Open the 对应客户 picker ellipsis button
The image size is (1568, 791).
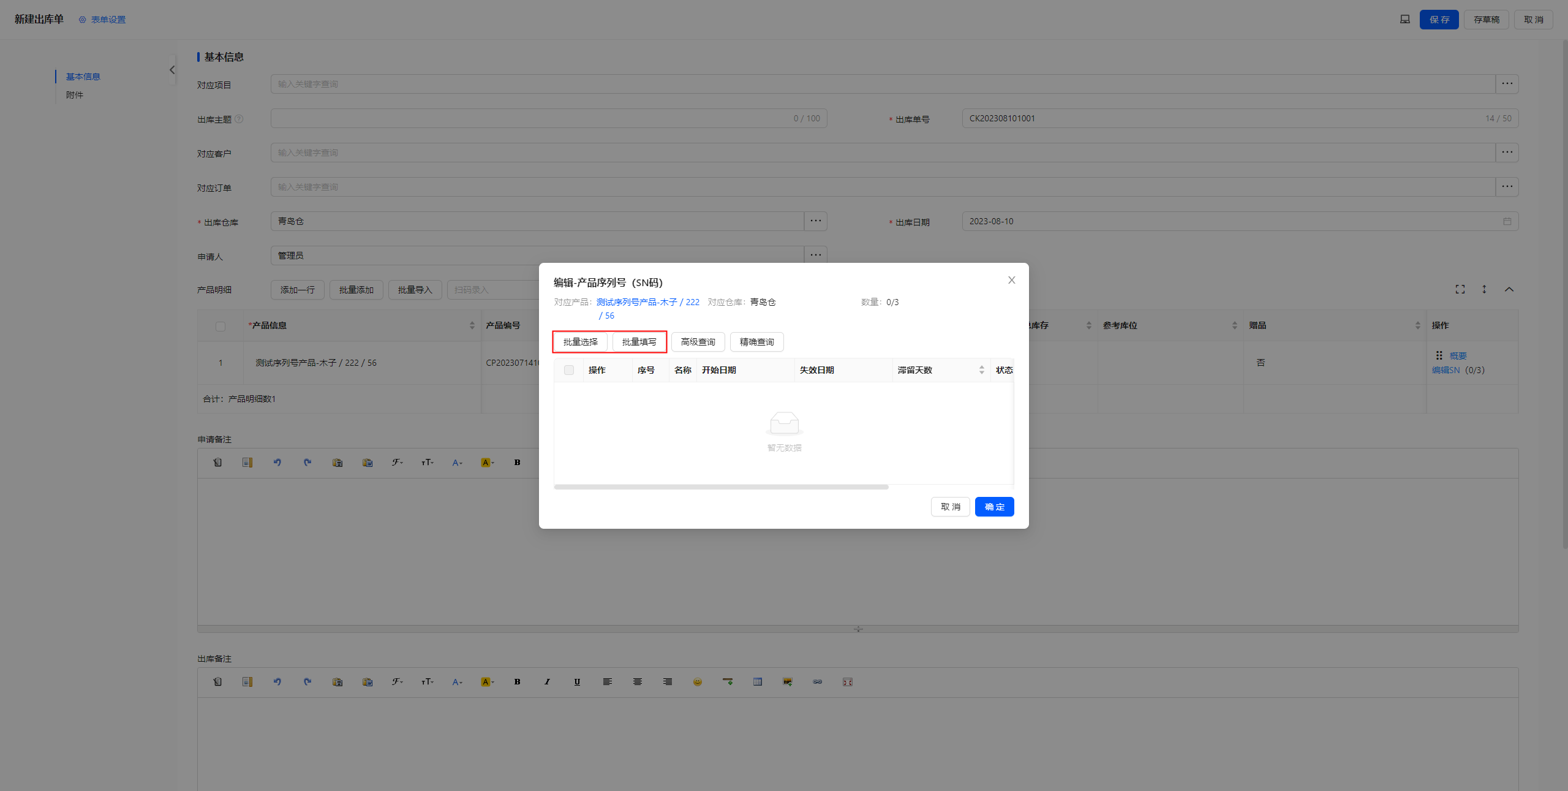tap(1507, 153)
